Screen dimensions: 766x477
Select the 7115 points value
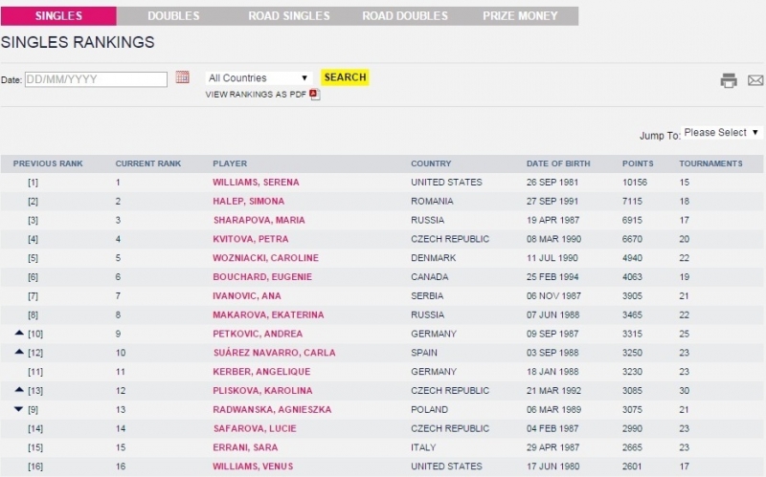coord(632,202)
